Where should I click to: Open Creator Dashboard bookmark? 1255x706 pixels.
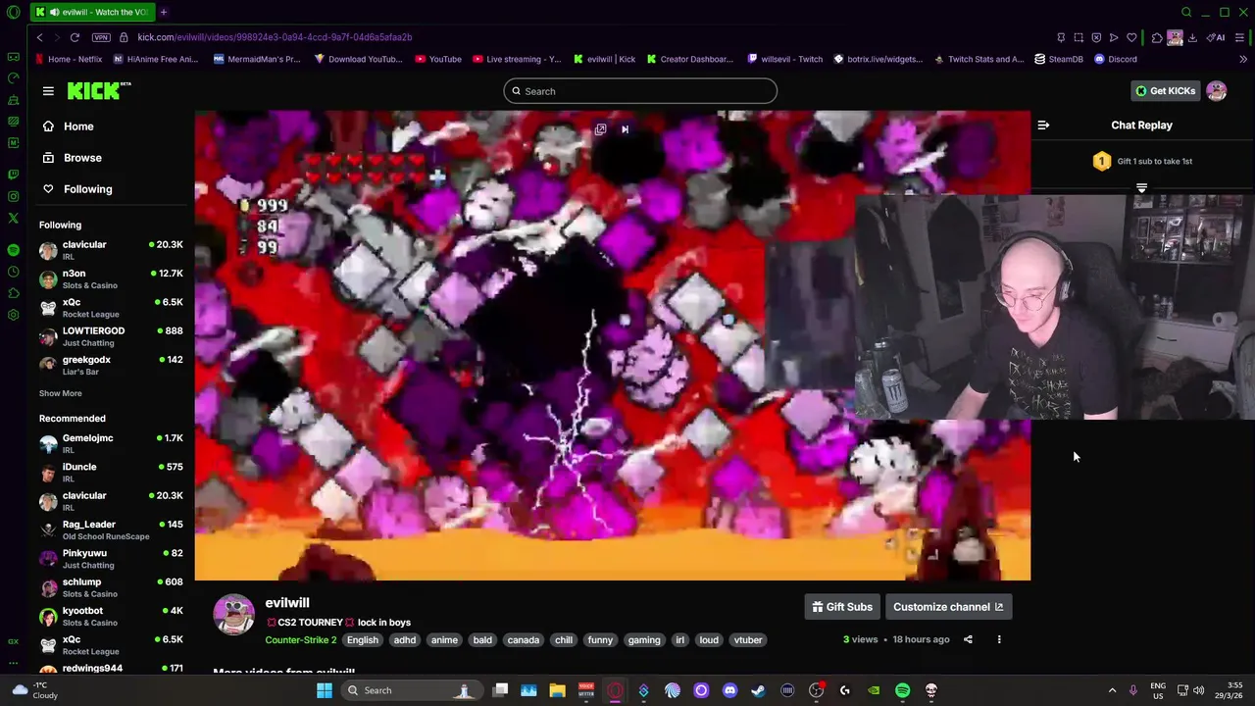(x=690, y=59)
